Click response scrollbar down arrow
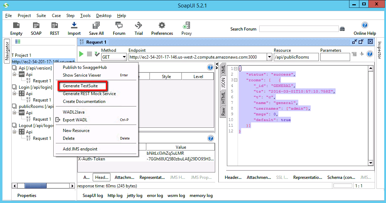Viewport: 386px width, 203px height. tap(371, 163)
